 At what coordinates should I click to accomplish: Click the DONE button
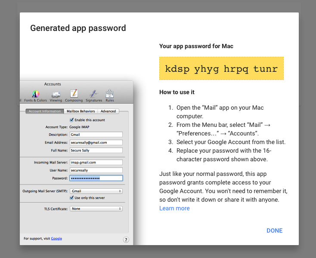pos(275,230)
